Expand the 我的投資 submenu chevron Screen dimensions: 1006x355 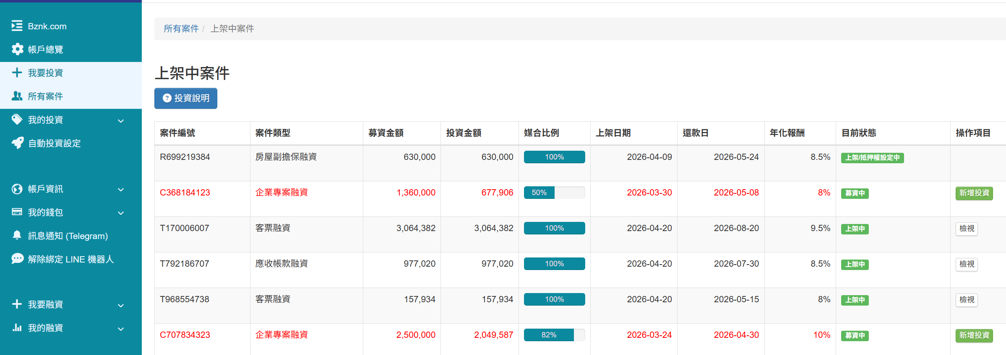(121, 121)
